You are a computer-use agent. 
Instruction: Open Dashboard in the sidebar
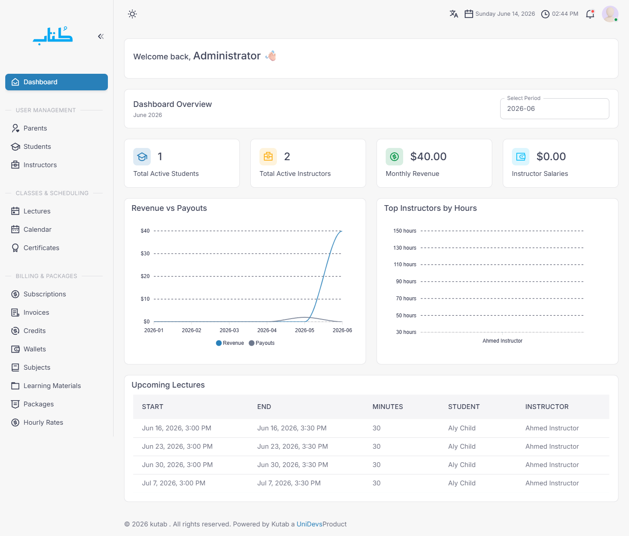56,82
